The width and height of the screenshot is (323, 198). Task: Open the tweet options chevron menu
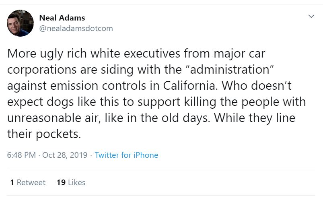click(x=311, y=16)
